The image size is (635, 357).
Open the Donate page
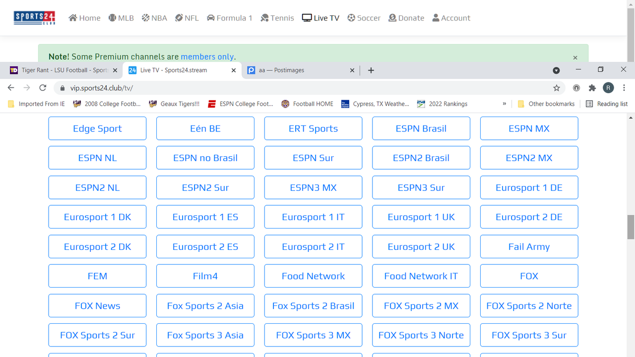click(x=406, y=18)
